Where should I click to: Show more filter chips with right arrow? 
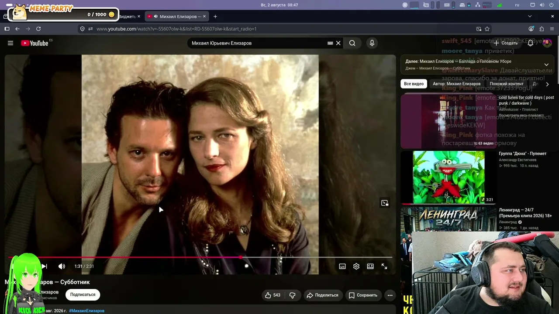click(x=547, y=84)
